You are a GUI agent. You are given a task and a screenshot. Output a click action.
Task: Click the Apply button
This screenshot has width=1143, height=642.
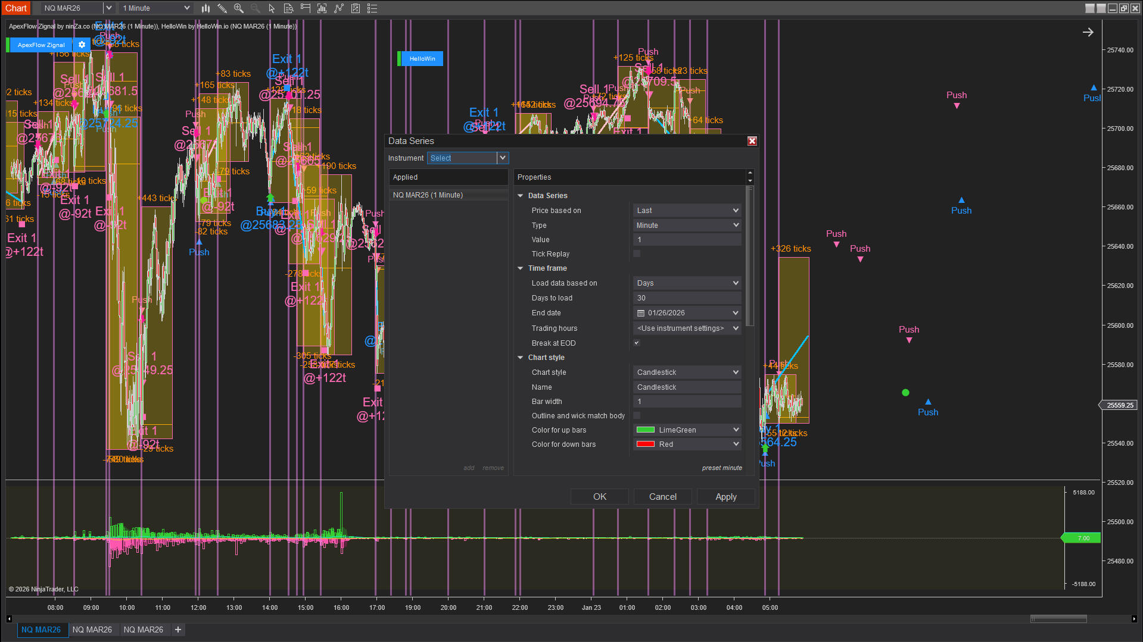point(725,497)
